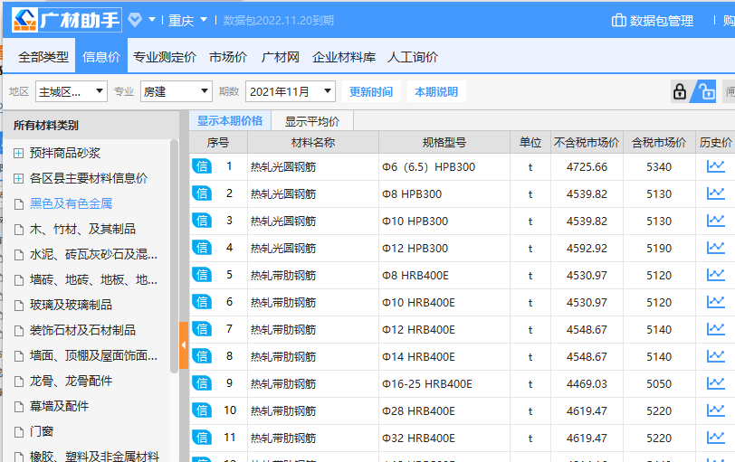The image size is (735, 462).
Task: Click the 信 badge on row 11
Action: pos(202,438)
